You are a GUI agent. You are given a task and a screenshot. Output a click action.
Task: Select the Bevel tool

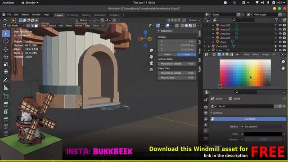coord(6,119)
